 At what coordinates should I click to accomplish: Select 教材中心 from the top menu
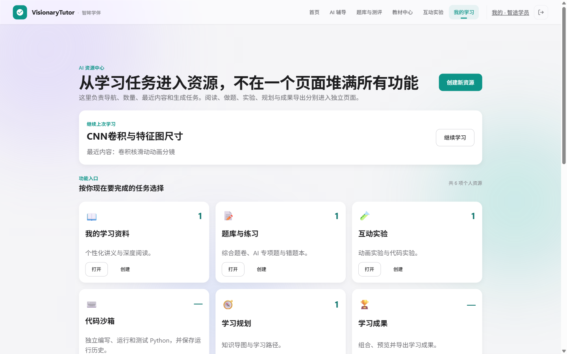(x=402, y=12)
